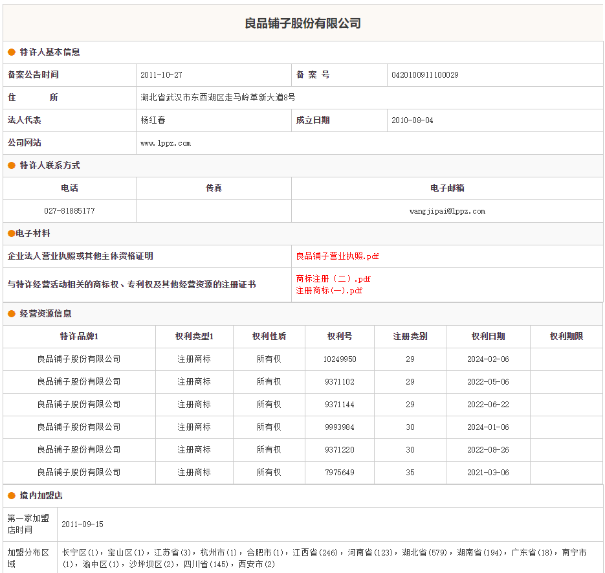This screenshot has height=573, width=605.
Task: Click orange bullet beside 特许人联系方式
Action: point(12,166)
